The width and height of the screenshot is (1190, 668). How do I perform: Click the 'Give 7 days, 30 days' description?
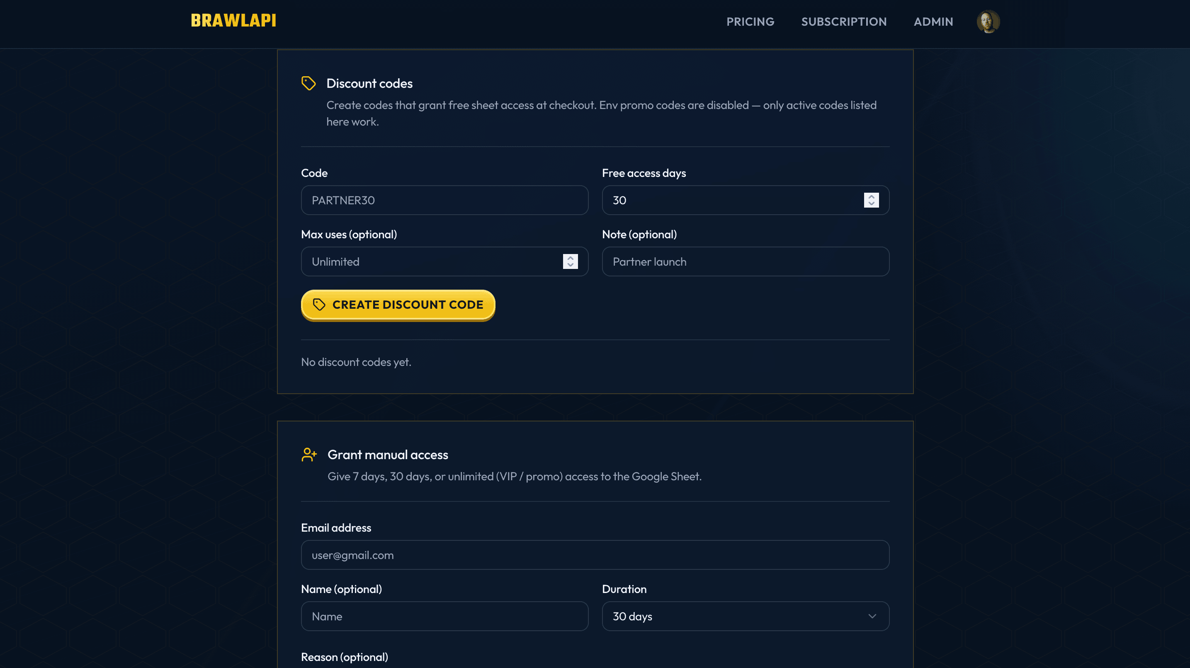pyautogui.click(x=514, y=477)
